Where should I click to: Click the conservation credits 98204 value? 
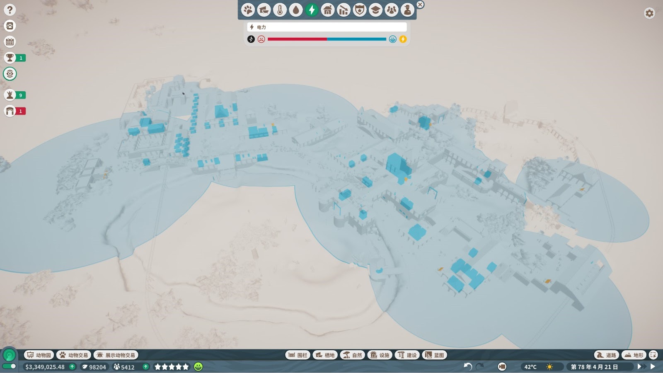[97, 367]
